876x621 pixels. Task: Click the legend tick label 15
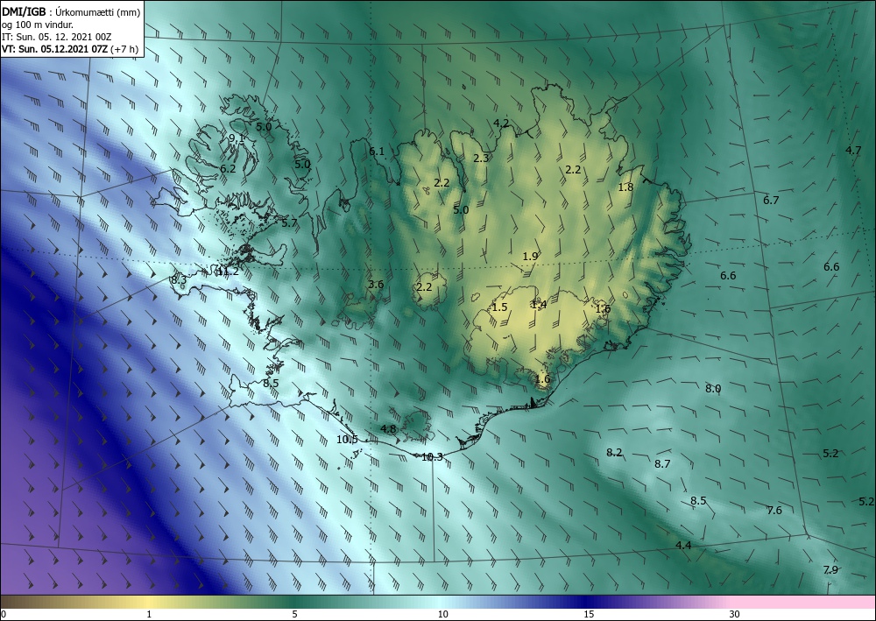[x=589, y=614]
